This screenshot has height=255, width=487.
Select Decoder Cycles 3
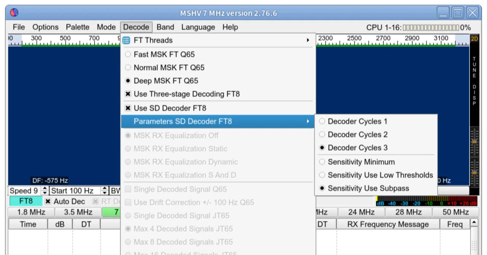376,148
